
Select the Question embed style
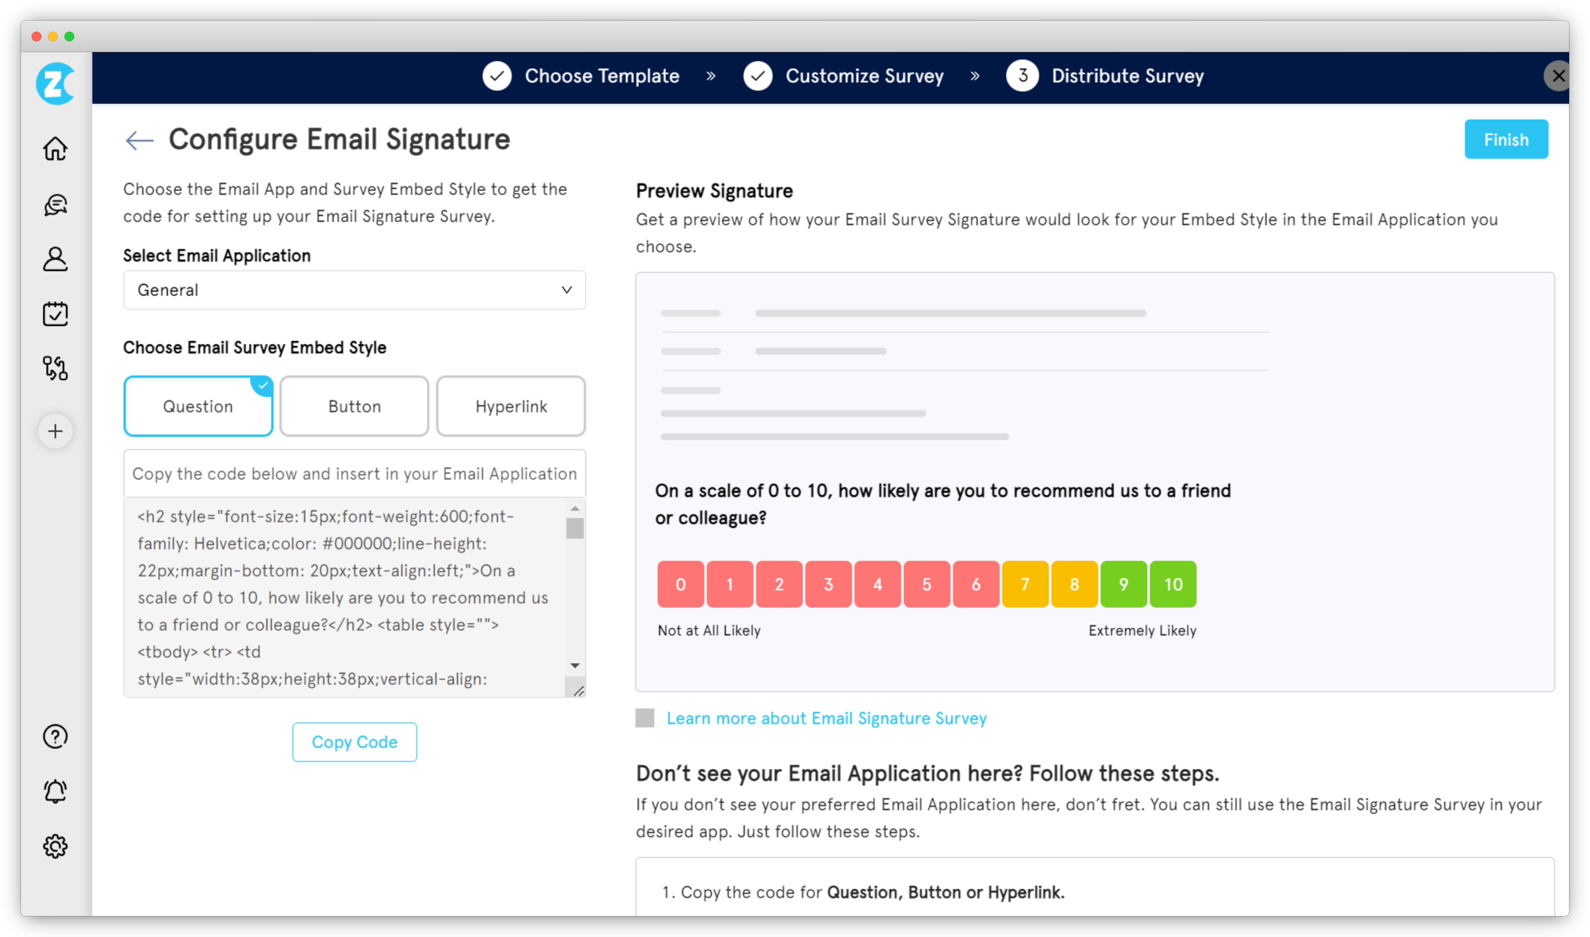198,406
